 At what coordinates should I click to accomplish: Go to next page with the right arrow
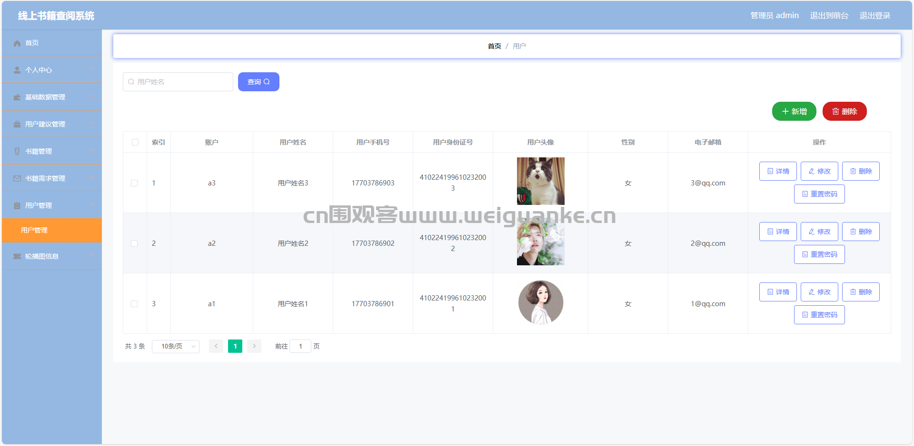pos(254,346)
